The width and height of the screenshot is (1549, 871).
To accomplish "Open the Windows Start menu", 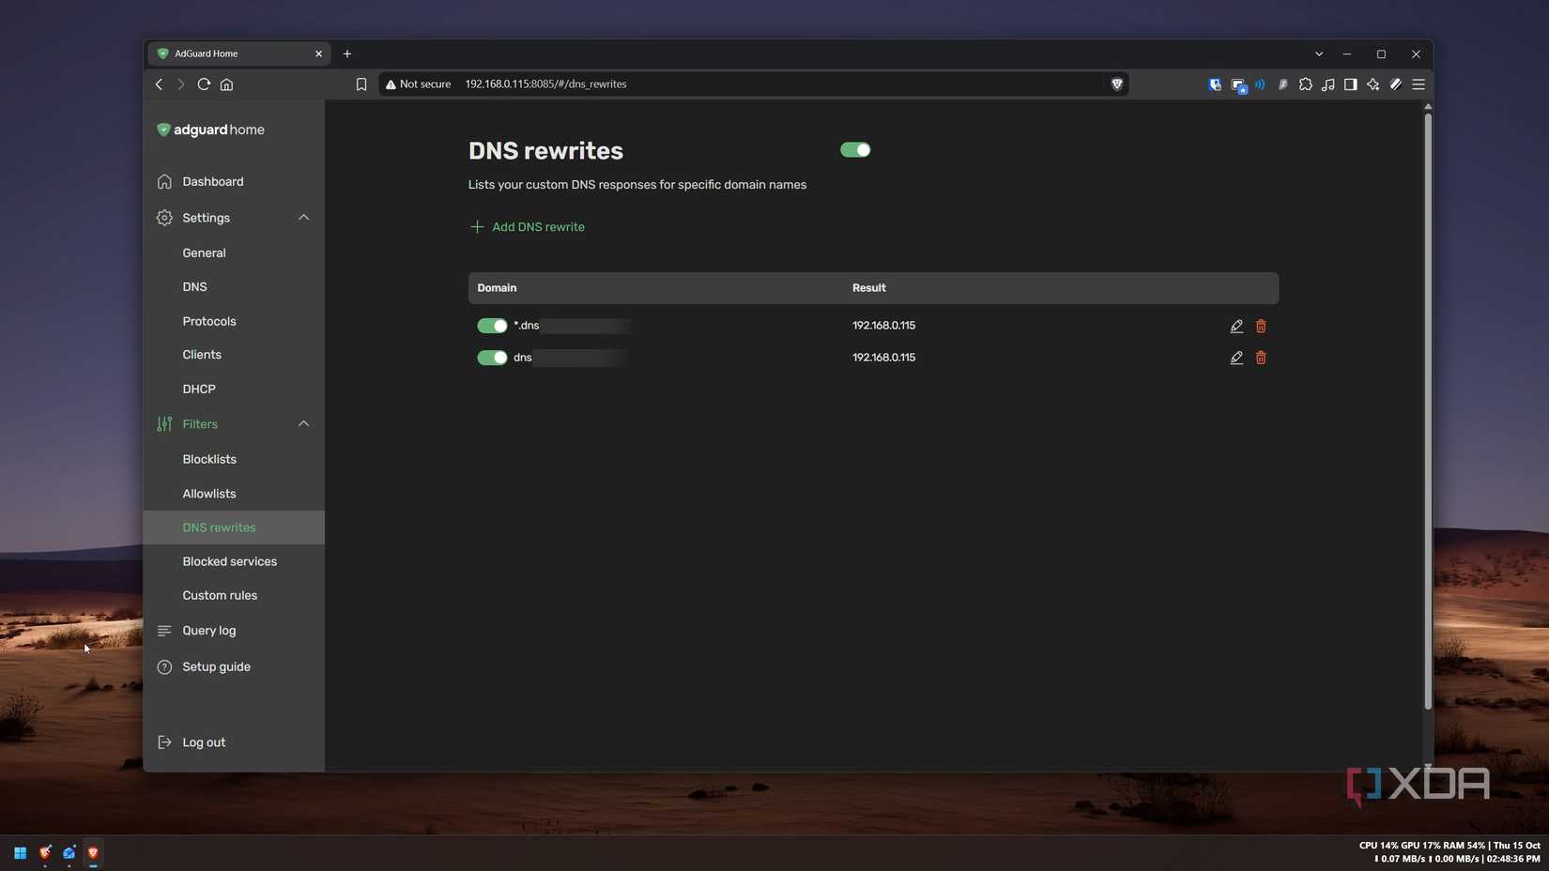I will [x=20, y=853].
